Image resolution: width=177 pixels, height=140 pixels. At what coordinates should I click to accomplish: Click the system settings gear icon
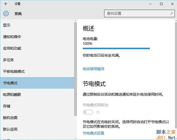tap(6, 14)
